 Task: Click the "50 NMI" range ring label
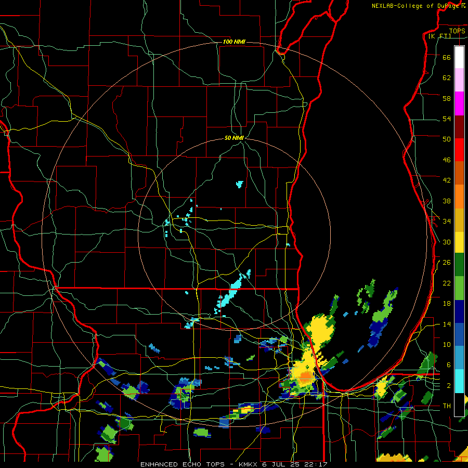tap(235, 138)
